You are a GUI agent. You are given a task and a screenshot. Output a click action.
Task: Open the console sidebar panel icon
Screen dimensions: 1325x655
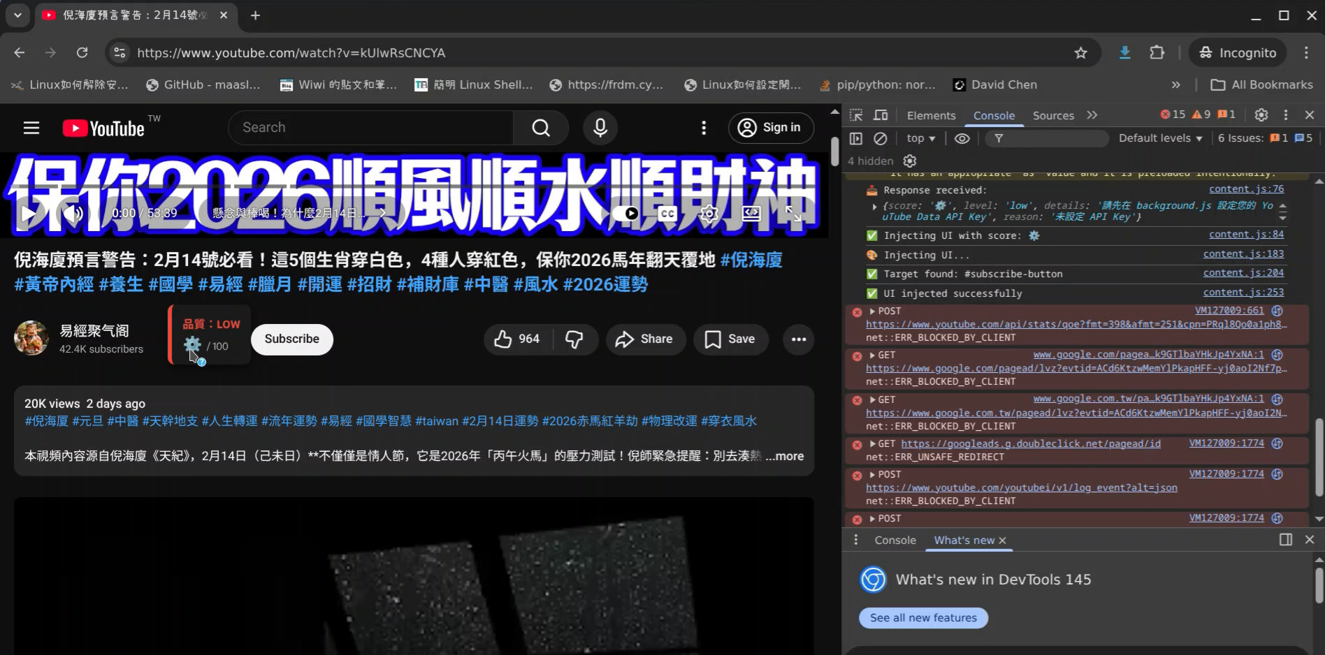click(855, 138)
